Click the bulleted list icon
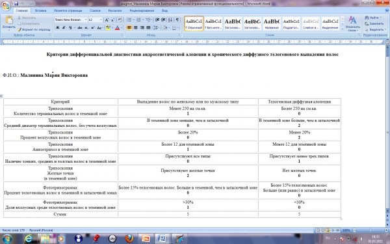 coord(129,20)
